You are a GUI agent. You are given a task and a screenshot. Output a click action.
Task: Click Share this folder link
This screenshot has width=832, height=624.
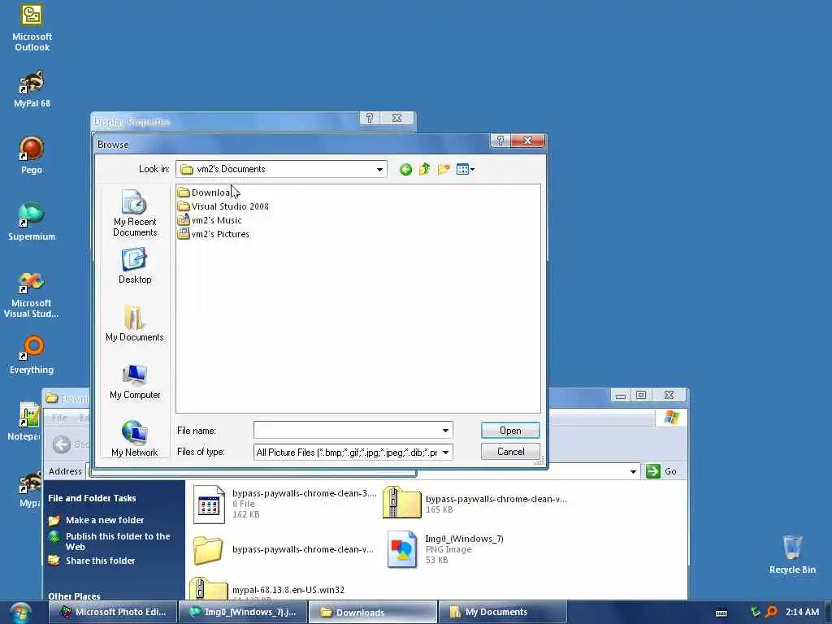pyautogui.click(x=100, y=561)
